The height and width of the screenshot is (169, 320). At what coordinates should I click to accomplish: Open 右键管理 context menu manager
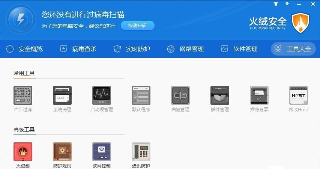[x=180, y=95]
